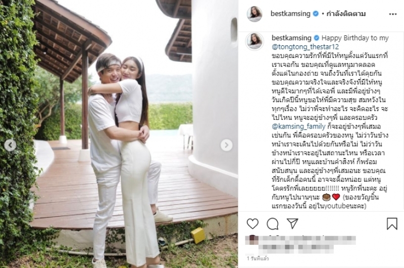Click verified badge in the caption line
This screenshot has width=404, height=268.
point(317,38)
